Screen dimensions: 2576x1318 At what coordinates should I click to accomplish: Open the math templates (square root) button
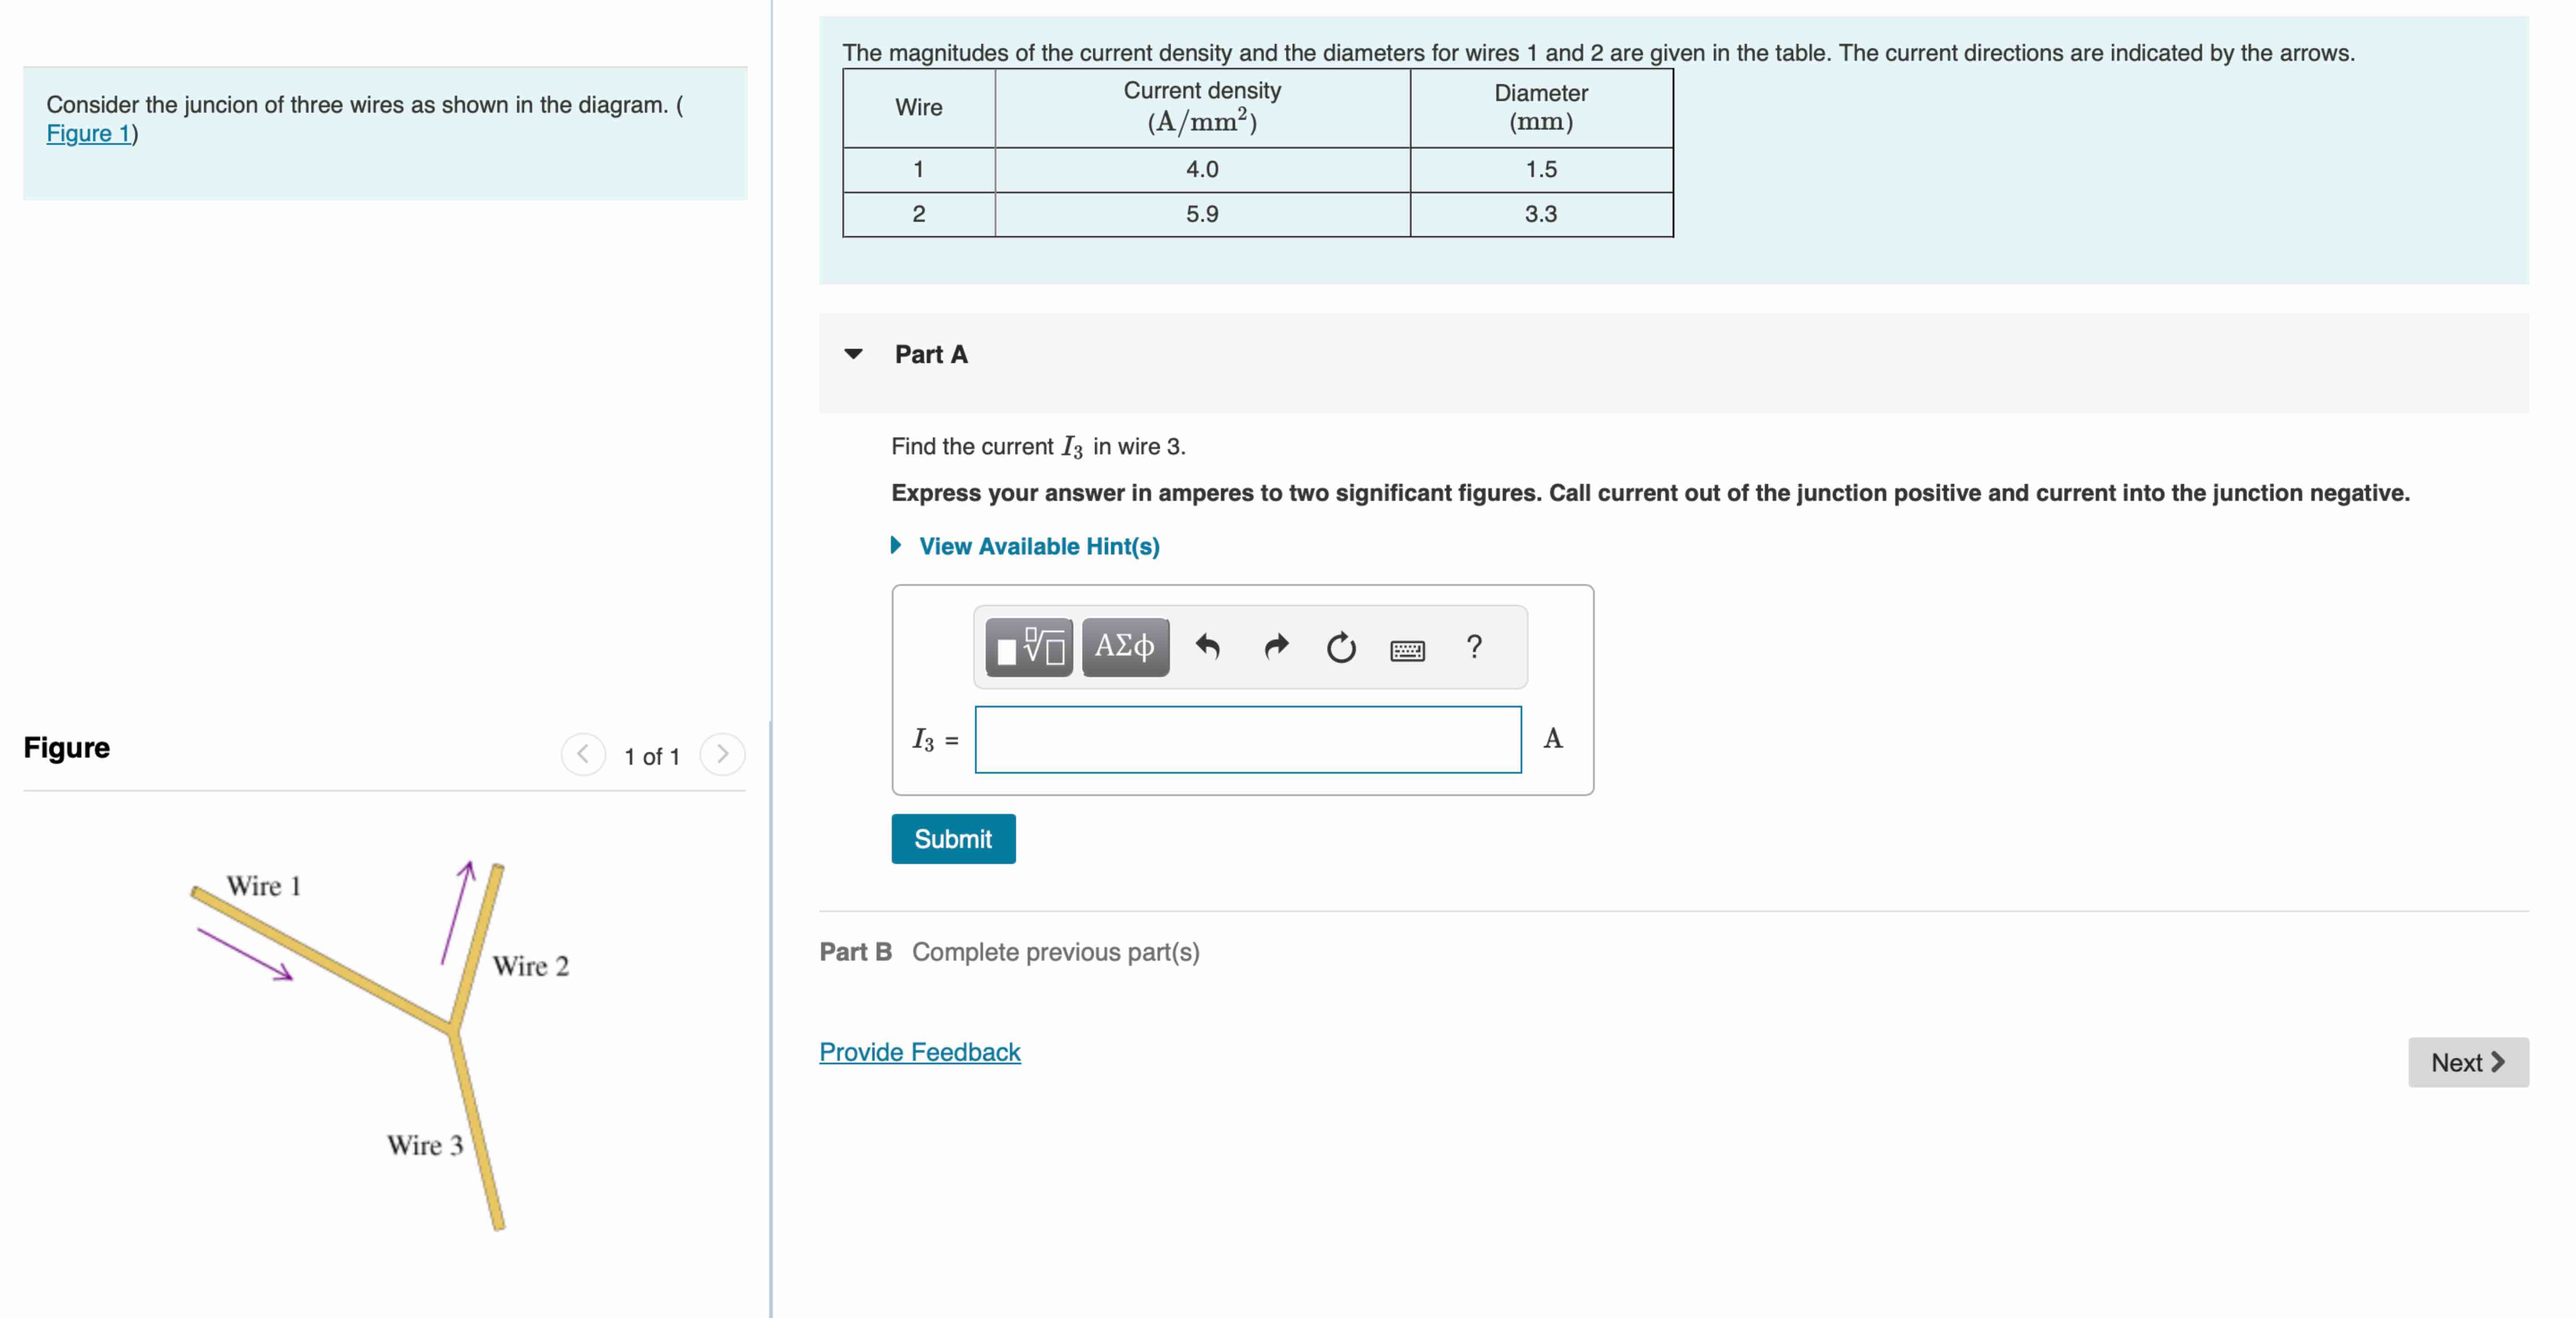tap(1028, 647)
